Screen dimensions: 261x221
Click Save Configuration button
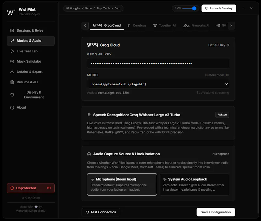216,212
